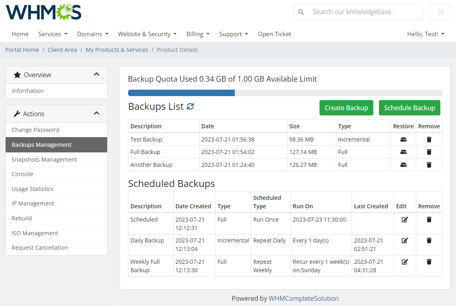Expand the Hello, Test! account menu
Viewport: 456px width, 306px height.
tap(425, 34)
